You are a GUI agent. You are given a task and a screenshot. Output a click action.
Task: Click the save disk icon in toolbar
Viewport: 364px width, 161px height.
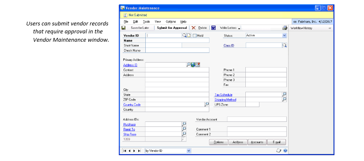coord(124,28)
